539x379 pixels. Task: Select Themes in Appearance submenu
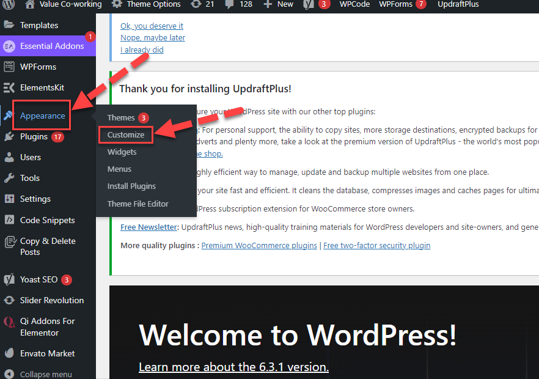click(x=121, y=117)
